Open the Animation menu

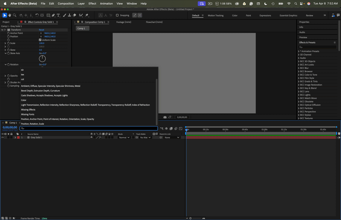(x=106, y=4)
